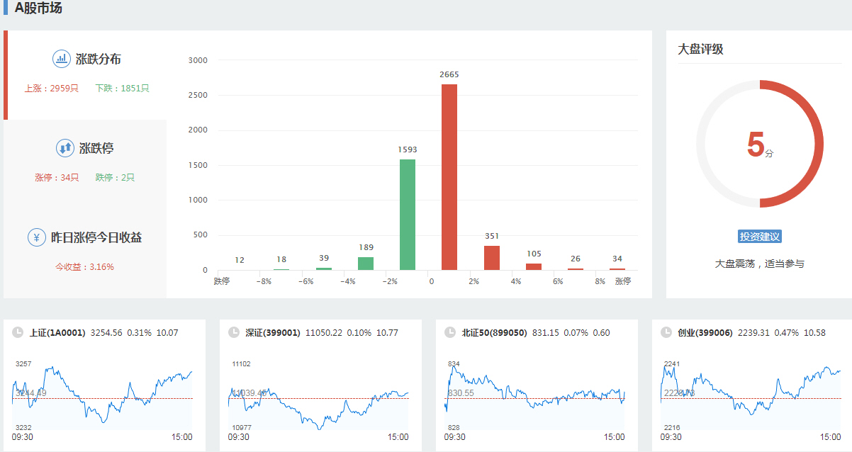Open the 北证50(899050) index link
This screenshot has width=852, height=452.
(x=494, y=332)
